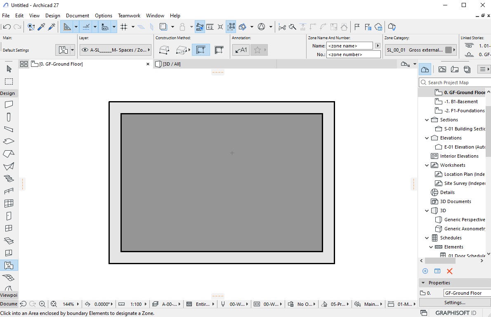Toggle layer visibility eye icon
Image resolution: width=491 pixels, height=317 pixels.
(x=85, y=50)
